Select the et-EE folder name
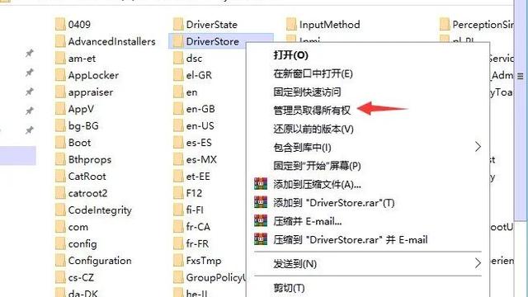The height and width of the screenshot is (297, 528). [198, 176]
